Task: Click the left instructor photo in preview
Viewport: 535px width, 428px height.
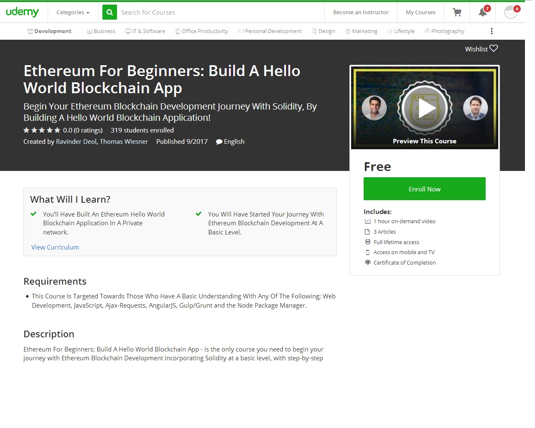Action: 374,108
